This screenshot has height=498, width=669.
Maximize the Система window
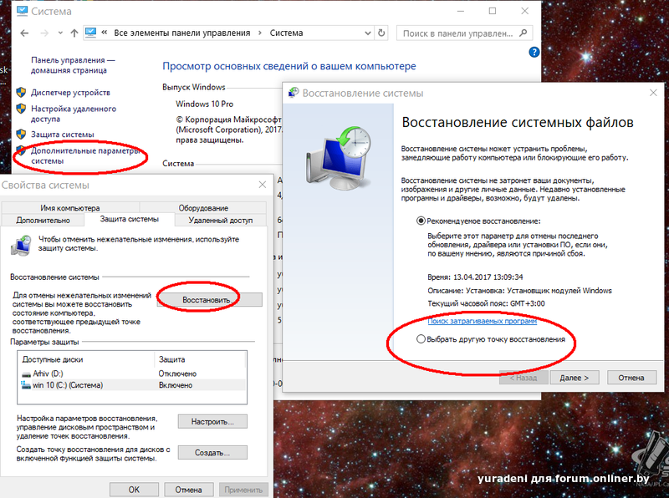[493, 11]
